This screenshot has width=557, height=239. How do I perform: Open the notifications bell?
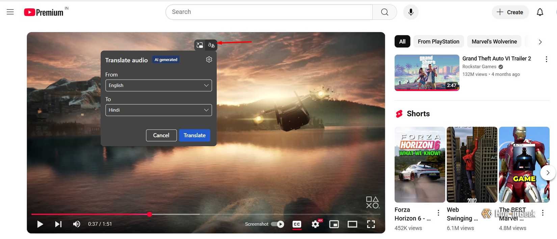coord(540,12)
